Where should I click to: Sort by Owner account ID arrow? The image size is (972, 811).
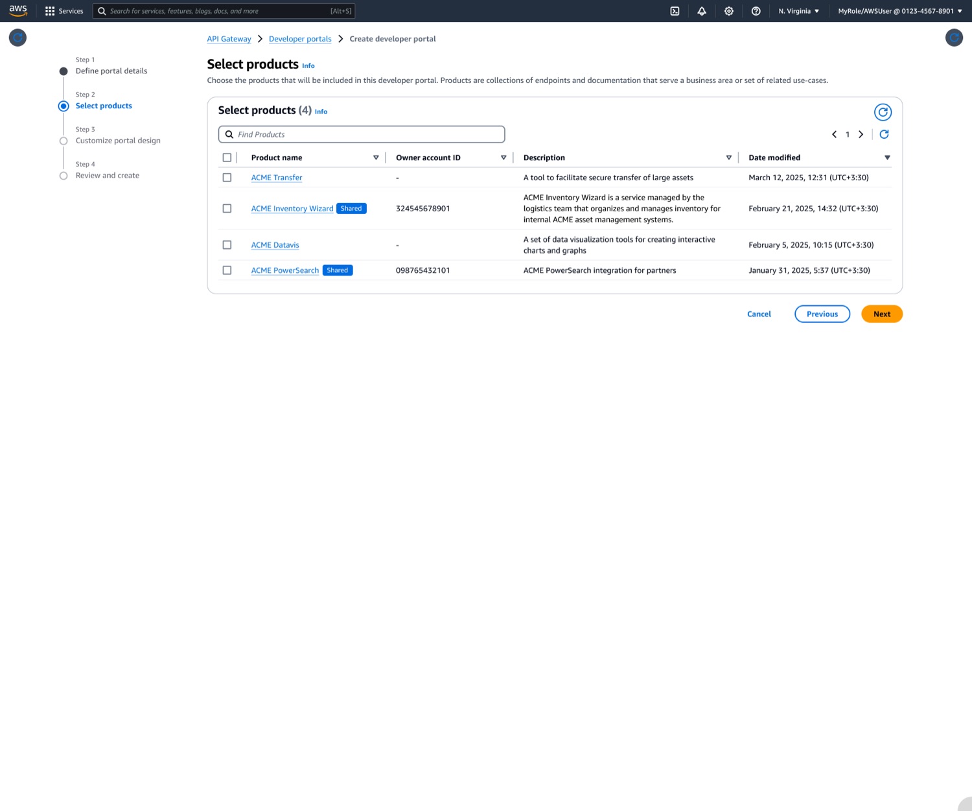[503, 158]
